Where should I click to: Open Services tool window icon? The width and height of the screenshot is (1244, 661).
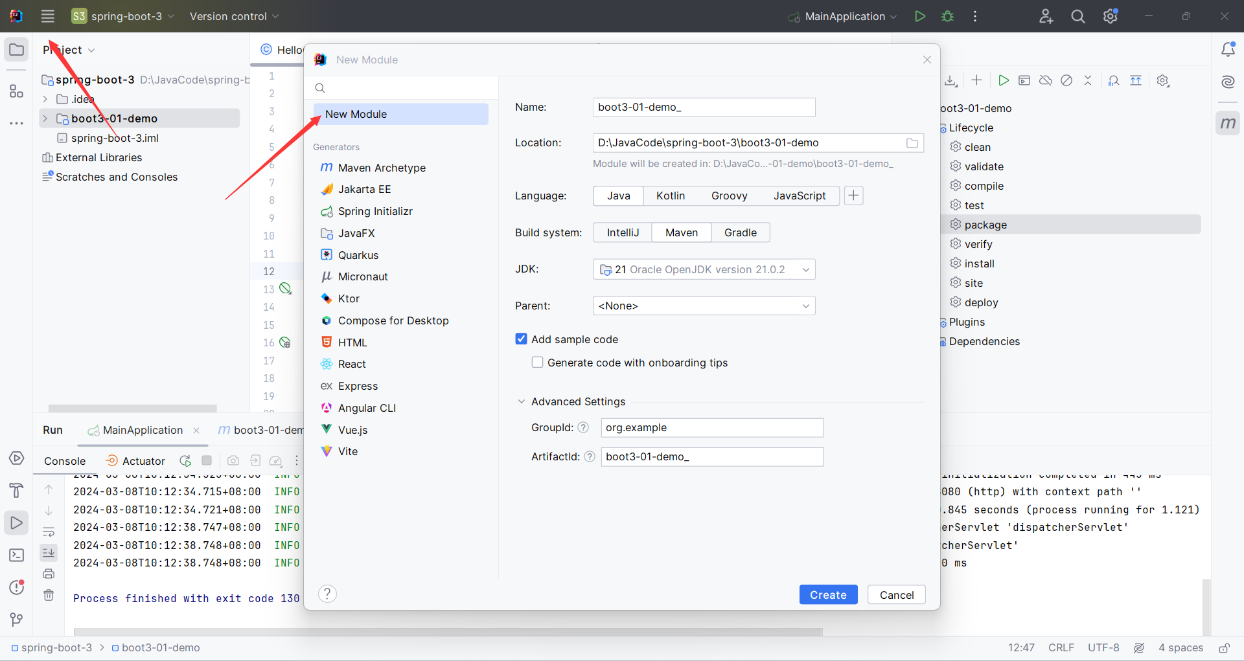17,458
